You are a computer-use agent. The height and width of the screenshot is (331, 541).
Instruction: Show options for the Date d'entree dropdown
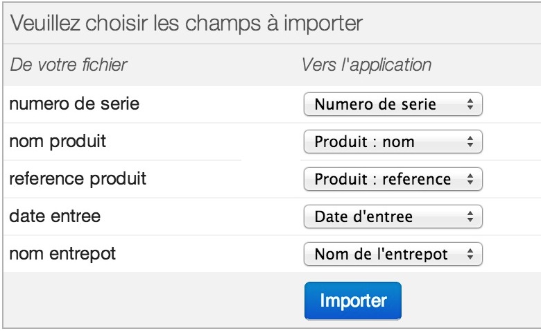coord(393,217)
